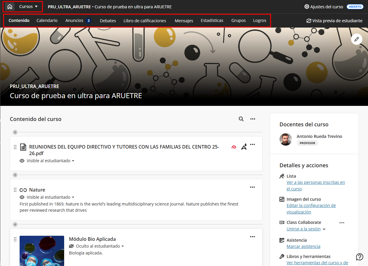This screenshot has height=266, width=368.
Task: Click the Módulo Bio Aplicada thumbnail image
Action: point(42,251)
